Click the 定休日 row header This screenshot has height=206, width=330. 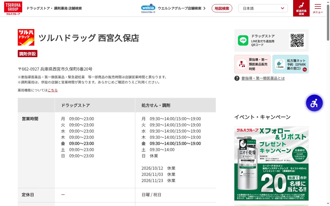(x=36, y=195)
